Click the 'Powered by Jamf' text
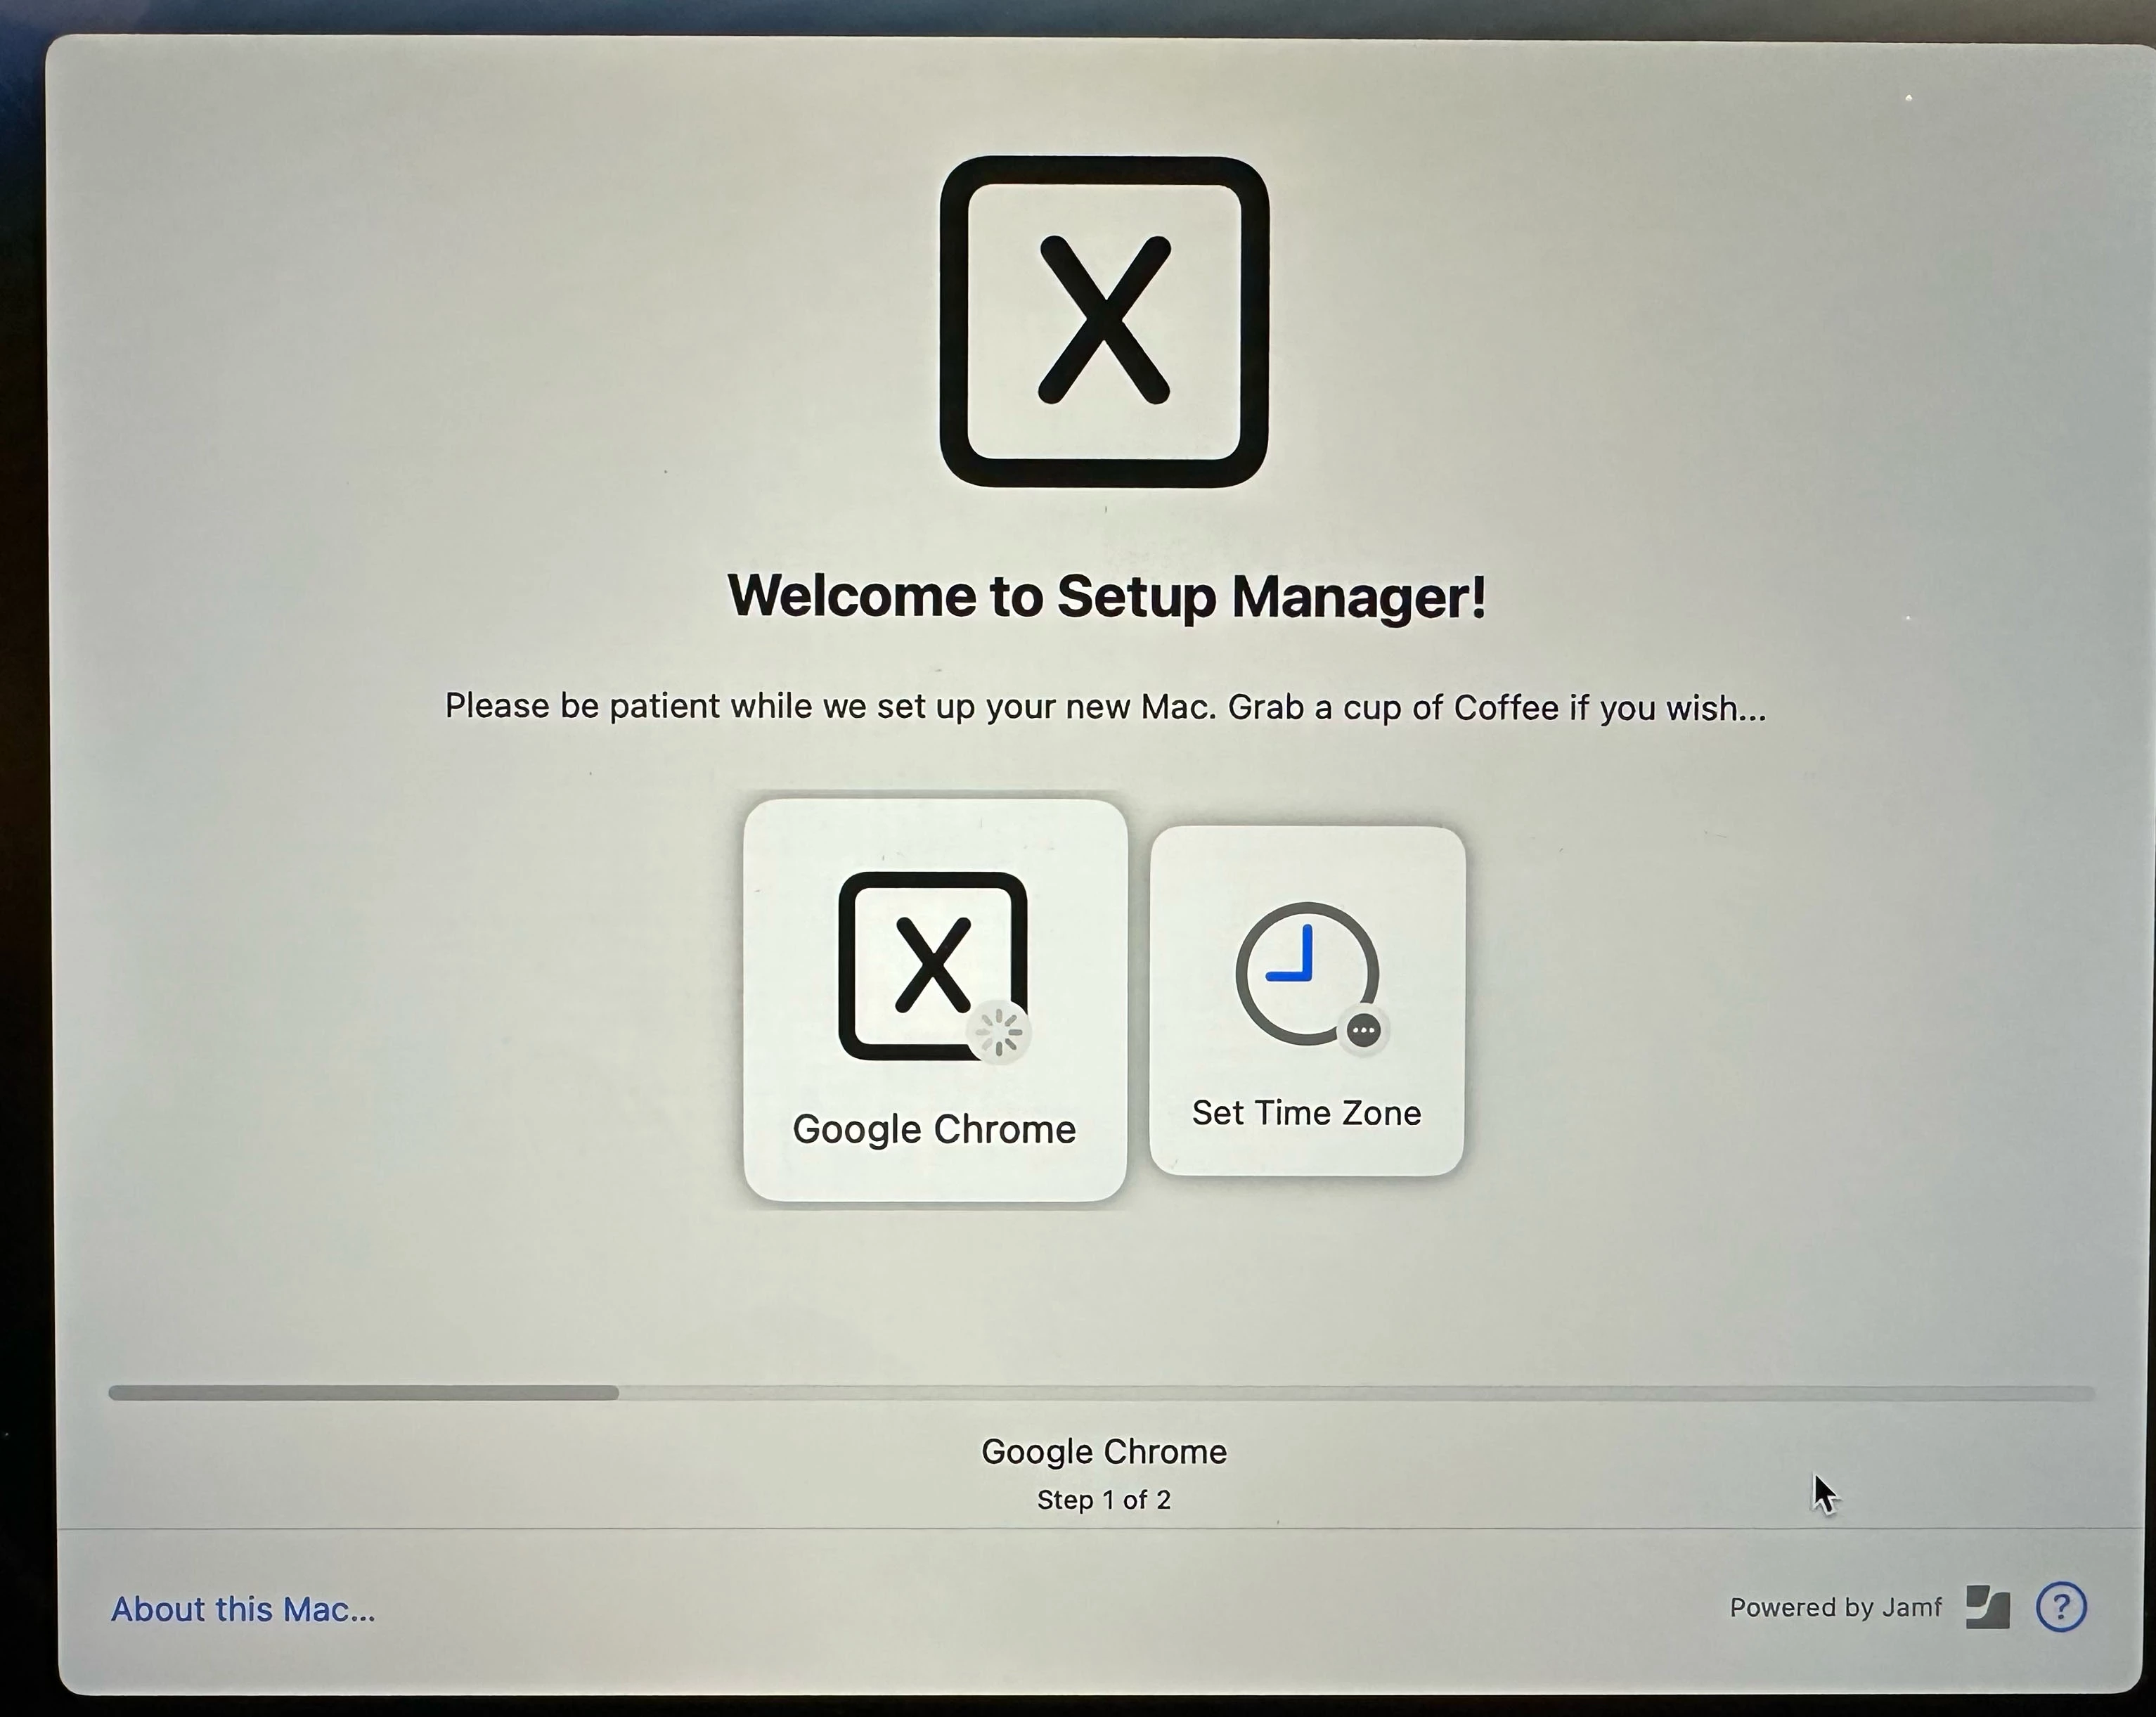 1836,1607
